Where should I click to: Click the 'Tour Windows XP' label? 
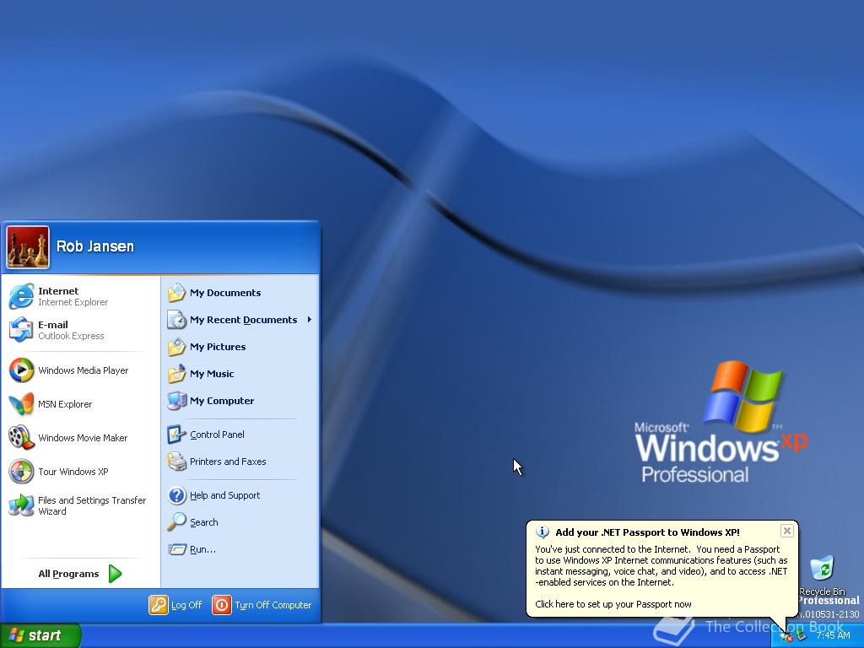pos(73,472)
